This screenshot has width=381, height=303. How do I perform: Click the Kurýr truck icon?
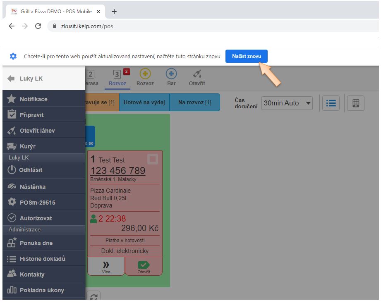(x=12, y=146)
